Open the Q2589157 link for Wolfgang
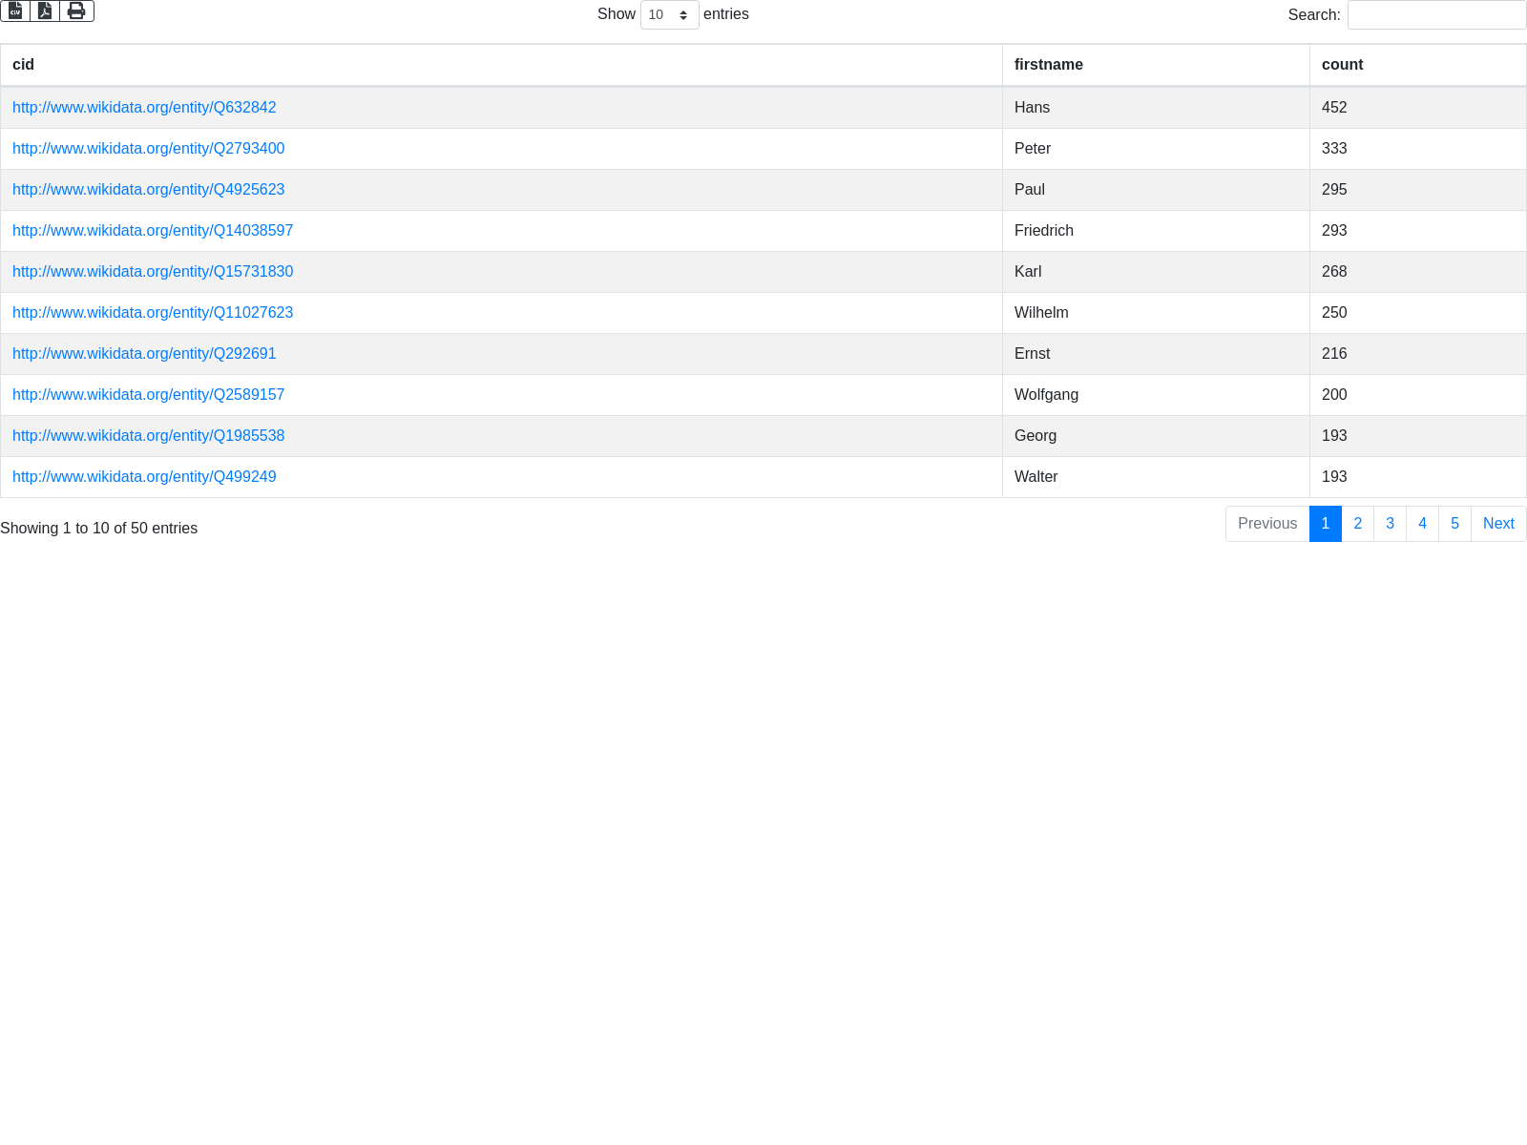This screenshot has height=1145, width=1527. pos(148,395)
